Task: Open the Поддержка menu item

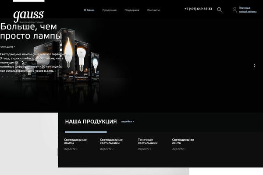Action: [132, 10]
